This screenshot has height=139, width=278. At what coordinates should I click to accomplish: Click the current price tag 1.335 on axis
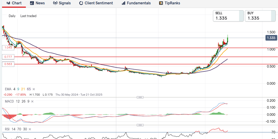pos(271,38)
